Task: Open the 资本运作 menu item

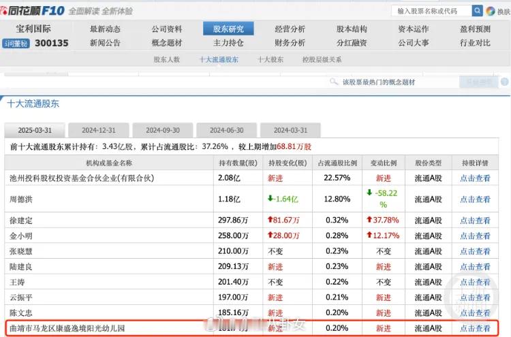Action: tap(414, 29)
